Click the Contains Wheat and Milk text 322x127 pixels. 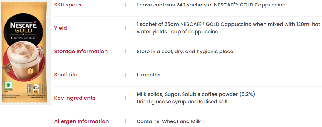point(169,121)
